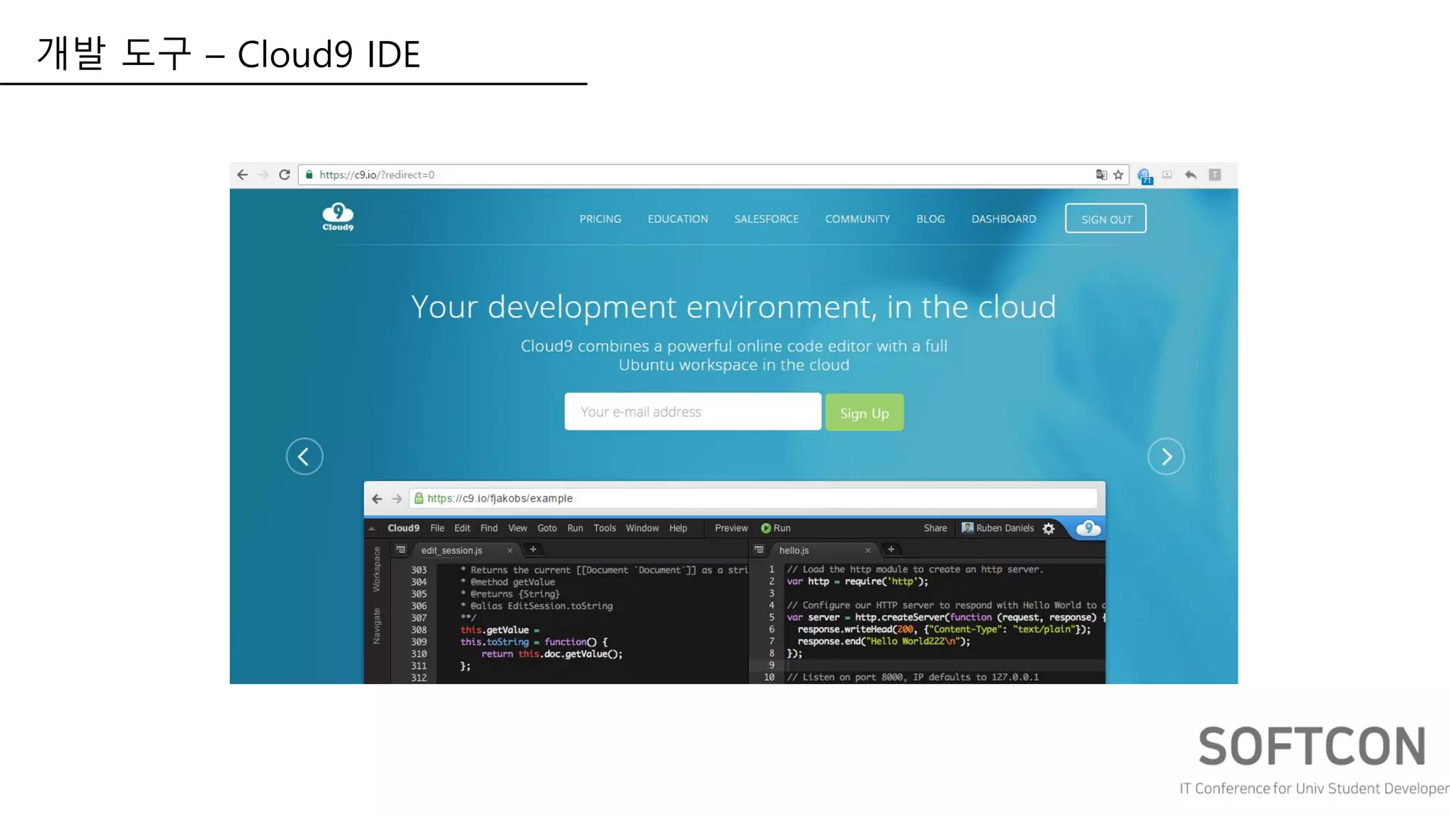The image size is (1450, 815).
Task: Open the IDE File menu
Action: click(438, 528)
